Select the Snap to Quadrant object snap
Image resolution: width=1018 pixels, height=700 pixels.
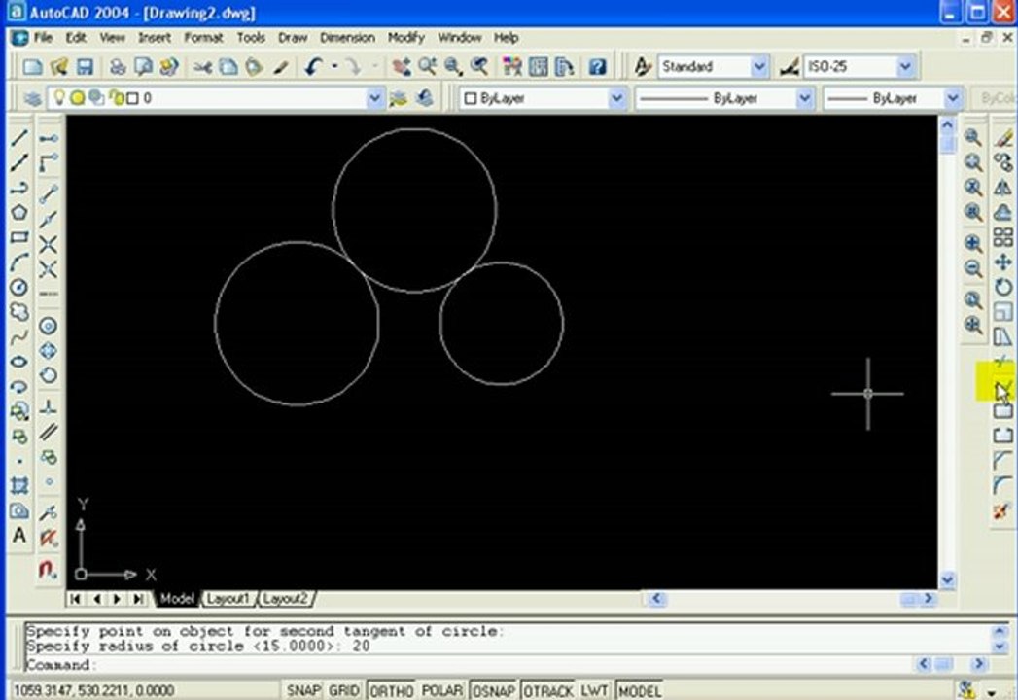click(49, 351)
